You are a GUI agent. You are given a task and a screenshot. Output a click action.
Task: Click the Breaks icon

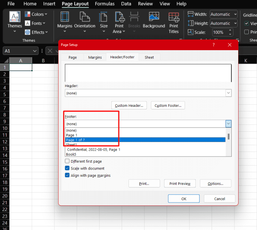[x=134, y=17]
